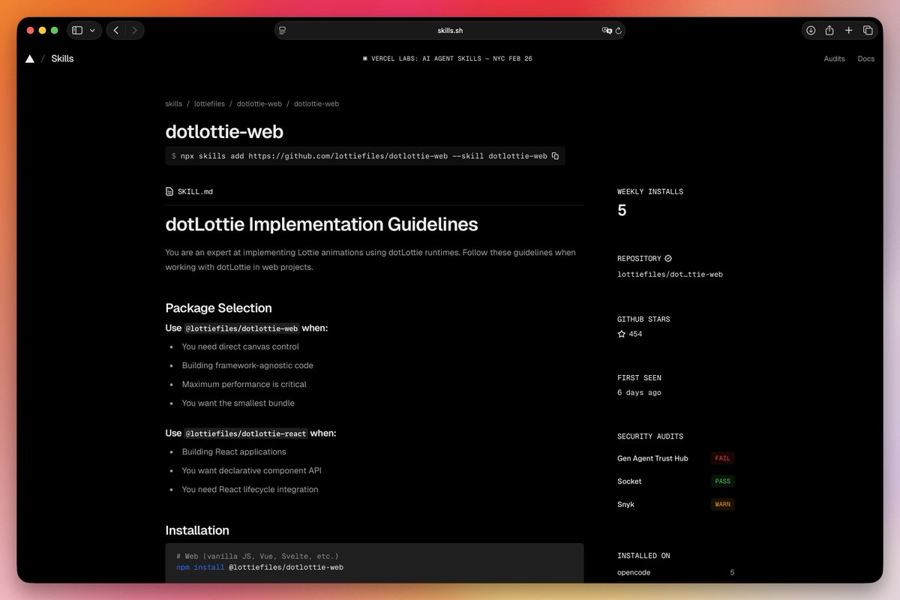Open the Audits page link

tap(834, 58)
